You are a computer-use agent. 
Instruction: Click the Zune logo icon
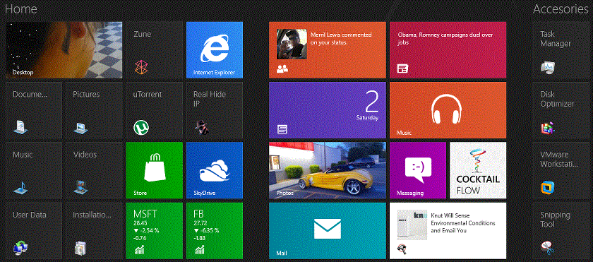tap(141, 67)
